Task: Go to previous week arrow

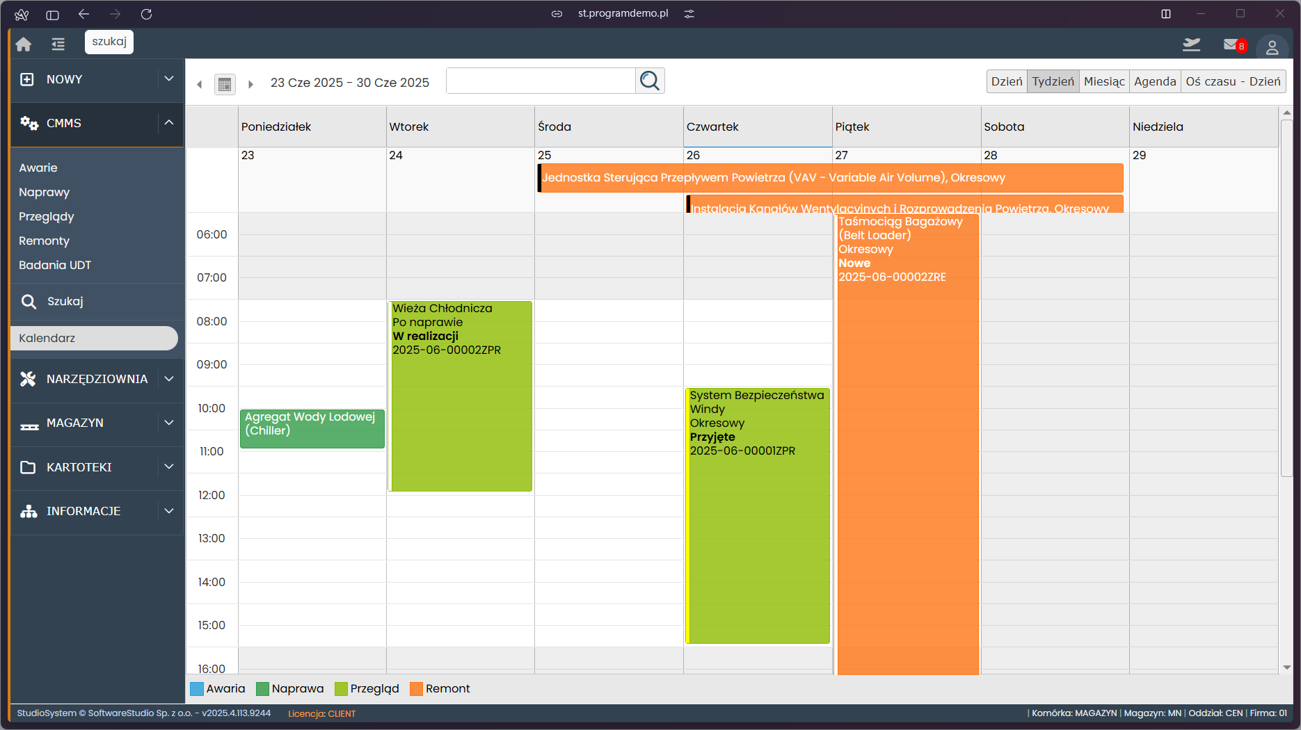Action: (200, 84)
